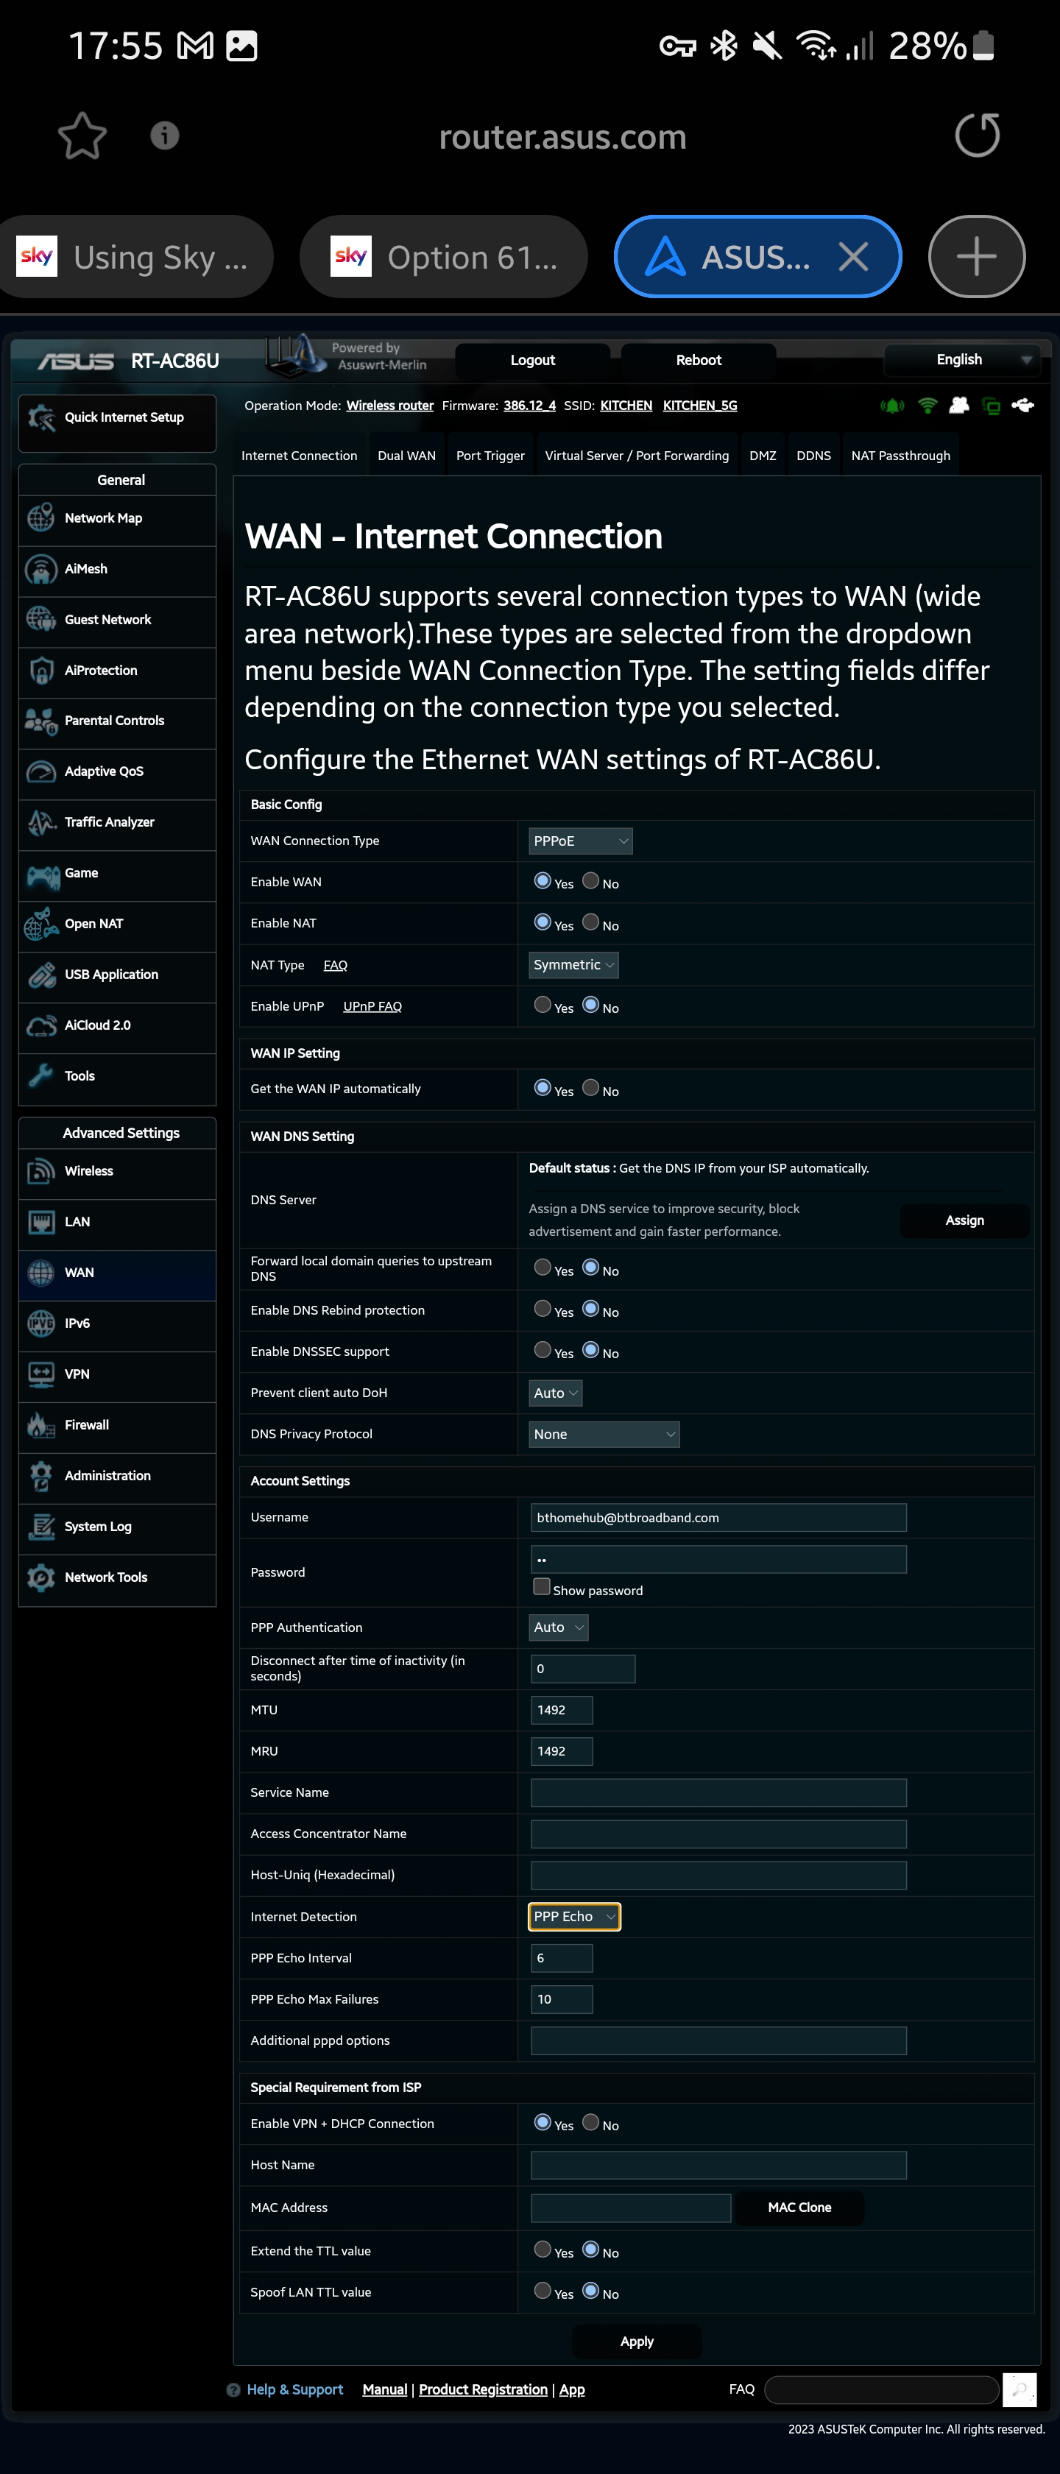
Task: Open LAN advanced settings
Action: (117, 1223)
